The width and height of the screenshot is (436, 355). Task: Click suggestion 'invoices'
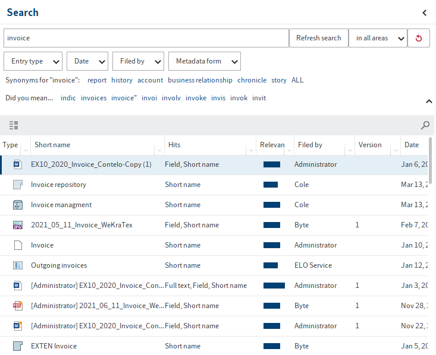(94, 98)
